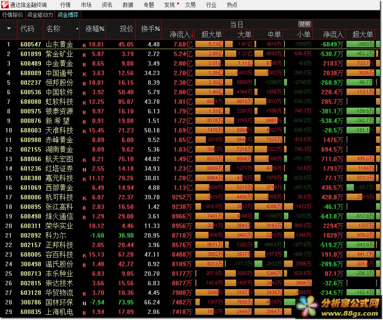Image resolution: width=383 pixels, height=320 pixels.
Task: Click the K marker icon for 容百科技
Action: [x=84, y=255]
